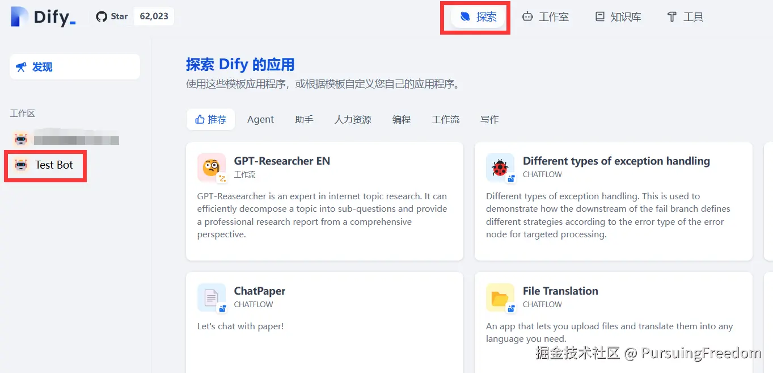This screenshot has height=373, width=773.
Task: Click the hammer icon beside 工具
Action: tap(672, 17)
